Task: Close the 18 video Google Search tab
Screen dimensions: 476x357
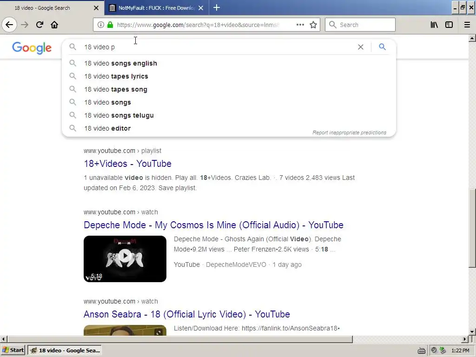Action: pos(96,8)
